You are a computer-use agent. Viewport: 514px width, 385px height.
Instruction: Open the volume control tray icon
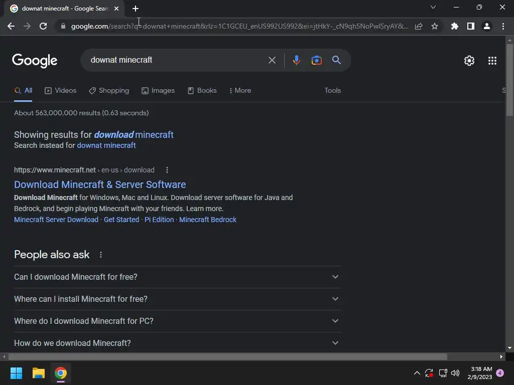pyautogui.click(x=455, y=373)
